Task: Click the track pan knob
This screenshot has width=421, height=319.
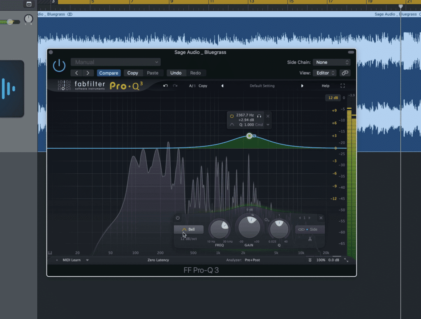Action: click(28, 19)
